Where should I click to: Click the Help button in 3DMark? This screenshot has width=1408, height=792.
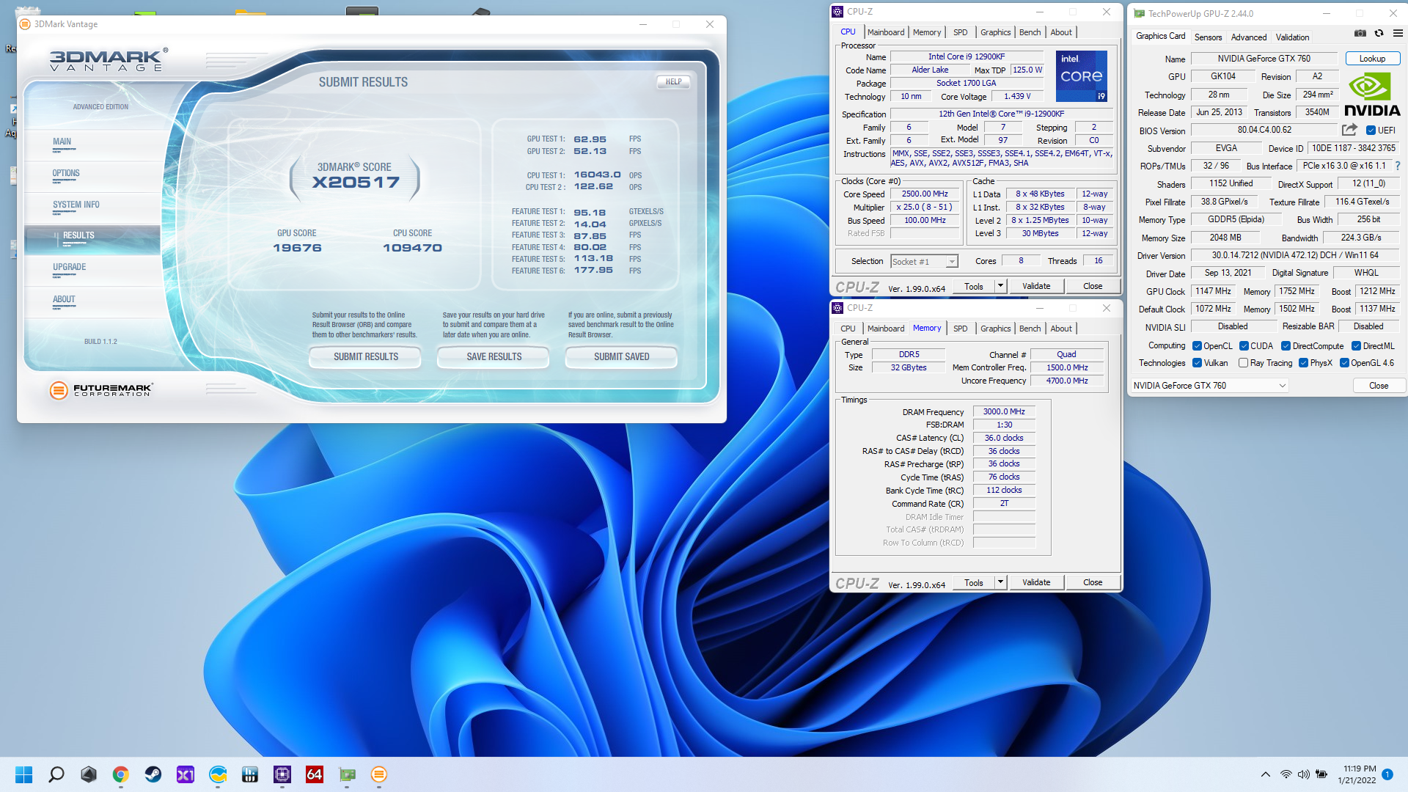tap(673, 82)
